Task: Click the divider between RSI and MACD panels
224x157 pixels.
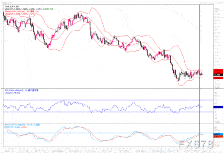Action: (x=107, y=123)
